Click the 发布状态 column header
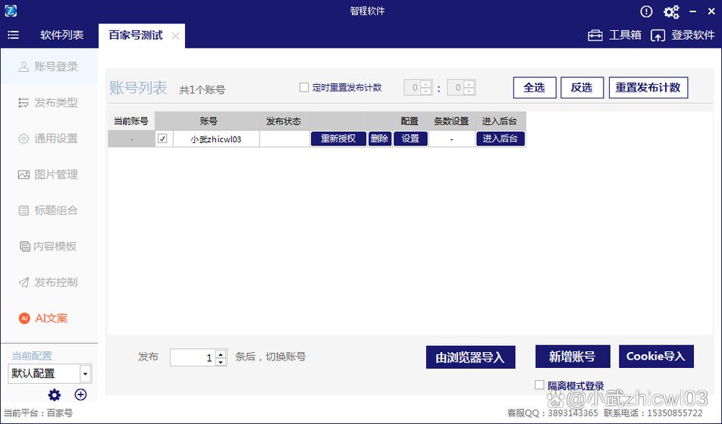Image resolution: width=722 pixels, height=424 pixels. click(x=284, y=121)
